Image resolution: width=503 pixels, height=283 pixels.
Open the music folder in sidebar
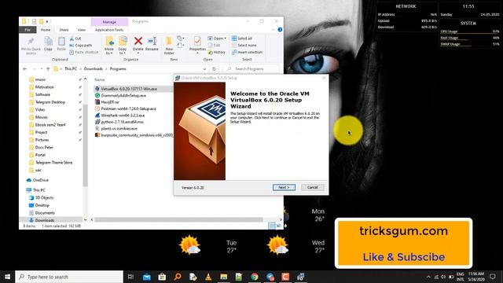tap(40, 79)
